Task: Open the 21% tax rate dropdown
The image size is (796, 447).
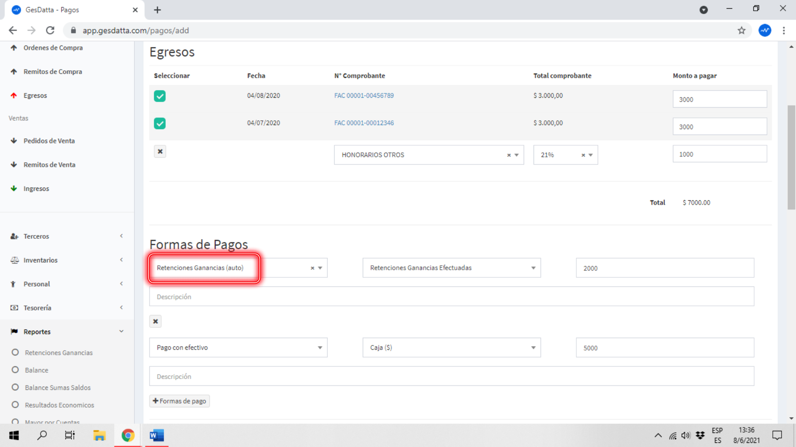Action: click(591, 155)
